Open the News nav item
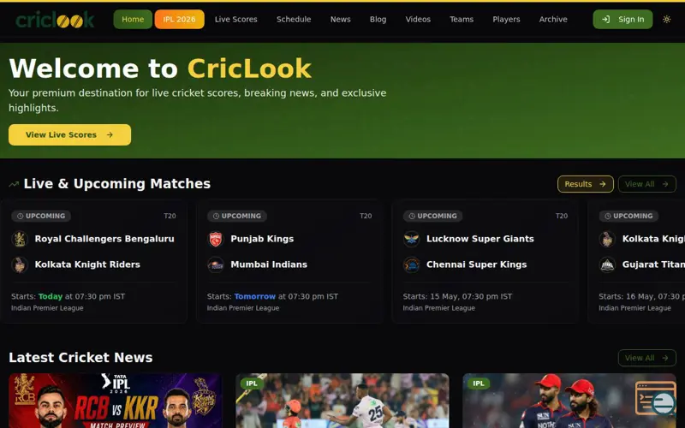Screen dimensions: 685x428 (x=340, y=19)
